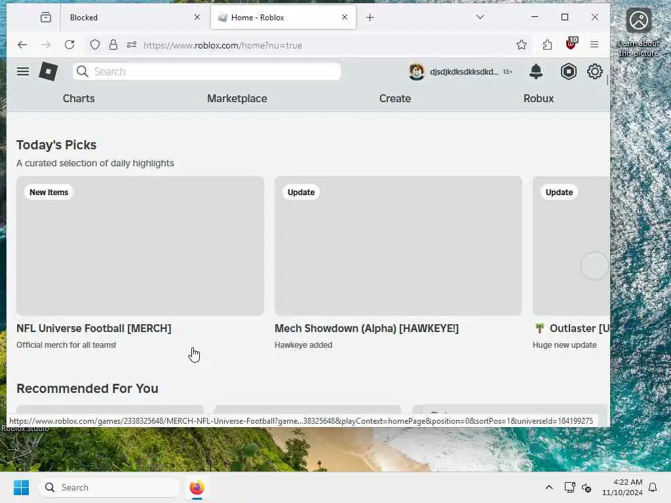Open the Roblox hamburger navigation menu
This screenshot has height=503, width=671.
coord(23,71)
